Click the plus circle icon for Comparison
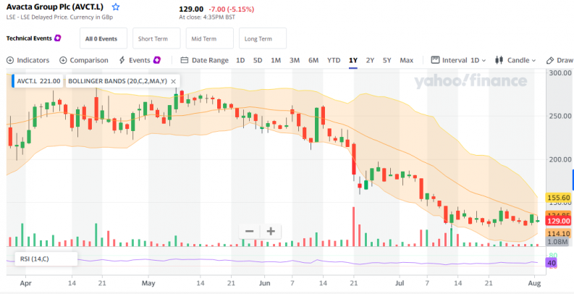 pyautogui.click(x=63, y=60)
